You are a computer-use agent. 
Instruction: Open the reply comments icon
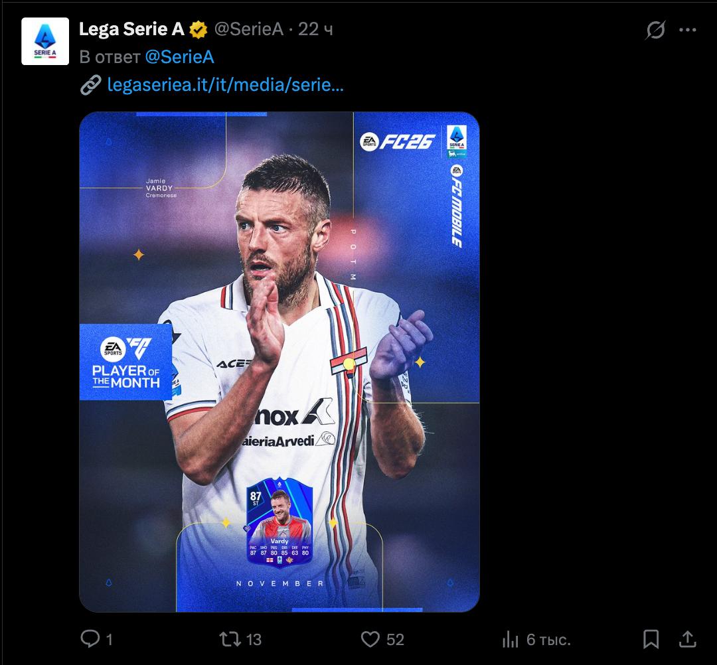tap(91, 640)
